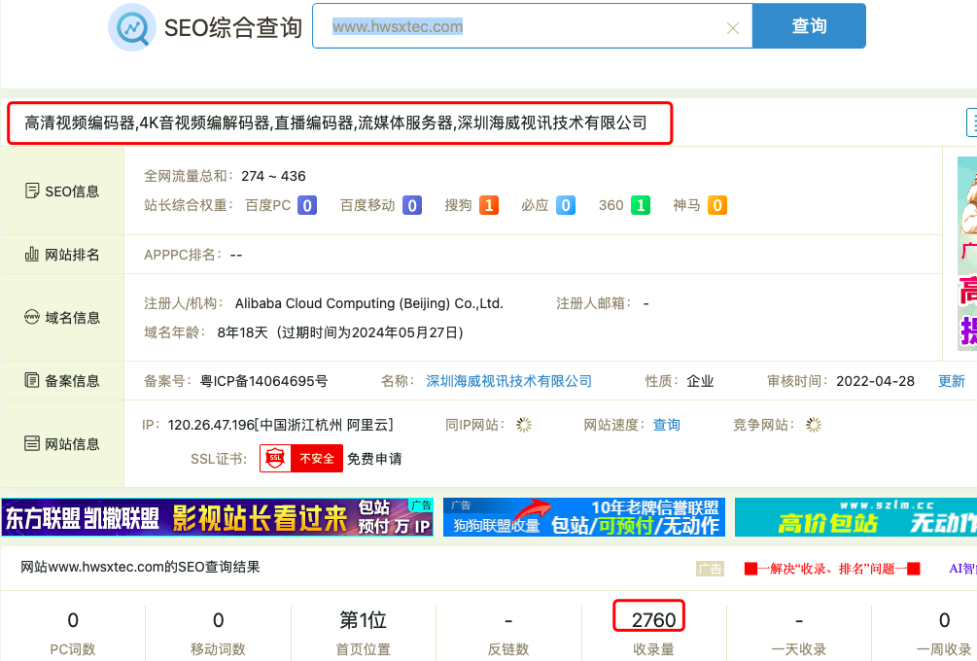The height and width of the screenshot is (661, 977).
Task: Open the 深圳海威视讯技术有限公司 company name link
Action: (x=509, y=381)
